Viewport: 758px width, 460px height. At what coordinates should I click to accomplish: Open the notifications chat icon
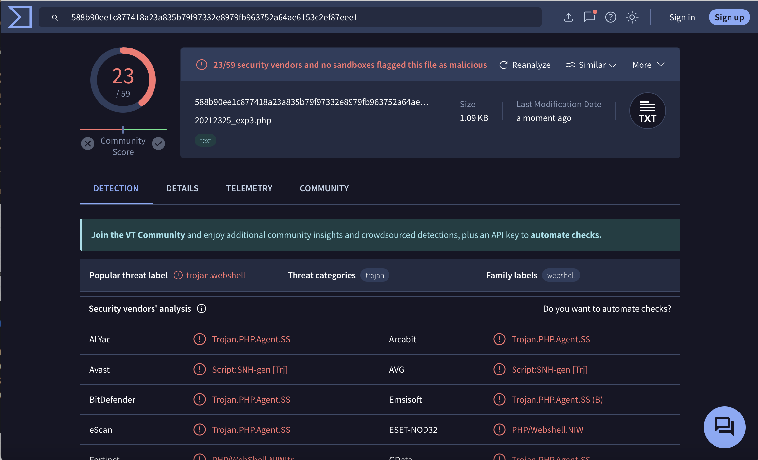(x=589, y=17)
